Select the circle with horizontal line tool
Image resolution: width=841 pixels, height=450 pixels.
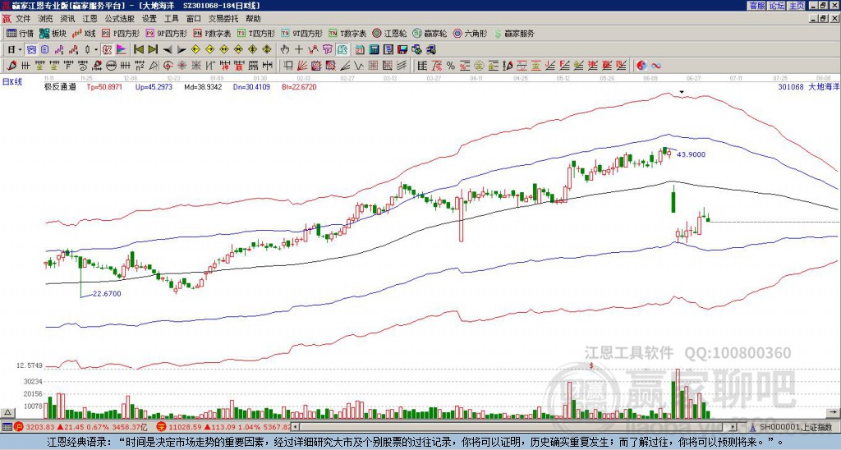111,66
